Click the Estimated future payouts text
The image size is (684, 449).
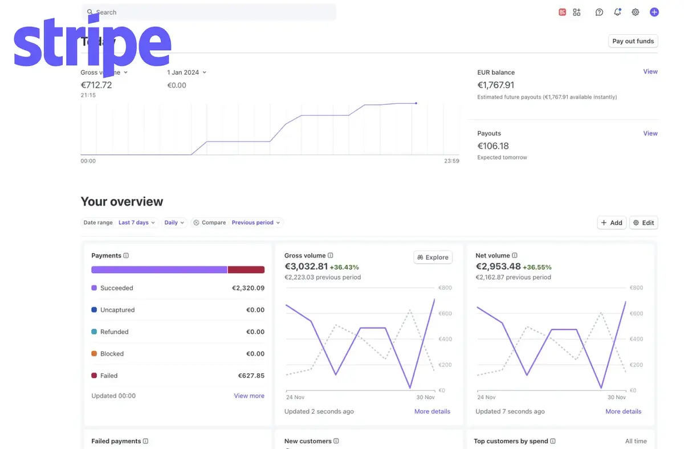[547, 97]
